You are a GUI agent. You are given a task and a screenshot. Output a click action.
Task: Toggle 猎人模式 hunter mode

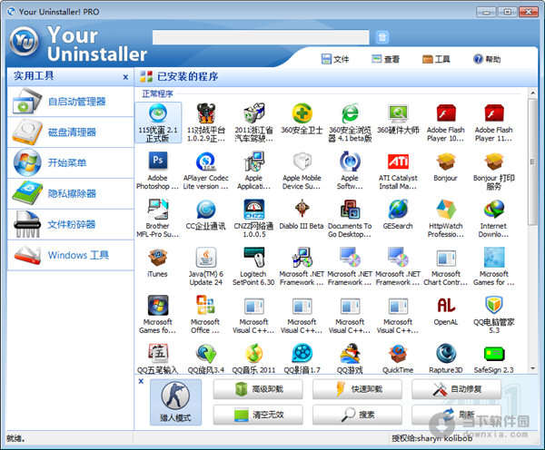click(175, 402)
